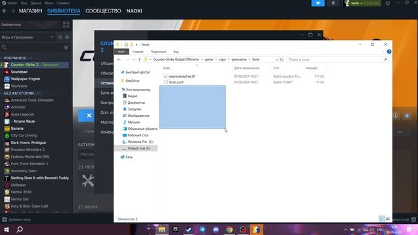Click Explorer up-one-level arrow
The image size is (418, 235).
pos(139,59)
